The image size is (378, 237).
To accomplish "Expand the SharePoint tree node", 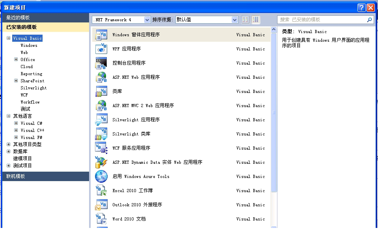I will tap(16, 80).
